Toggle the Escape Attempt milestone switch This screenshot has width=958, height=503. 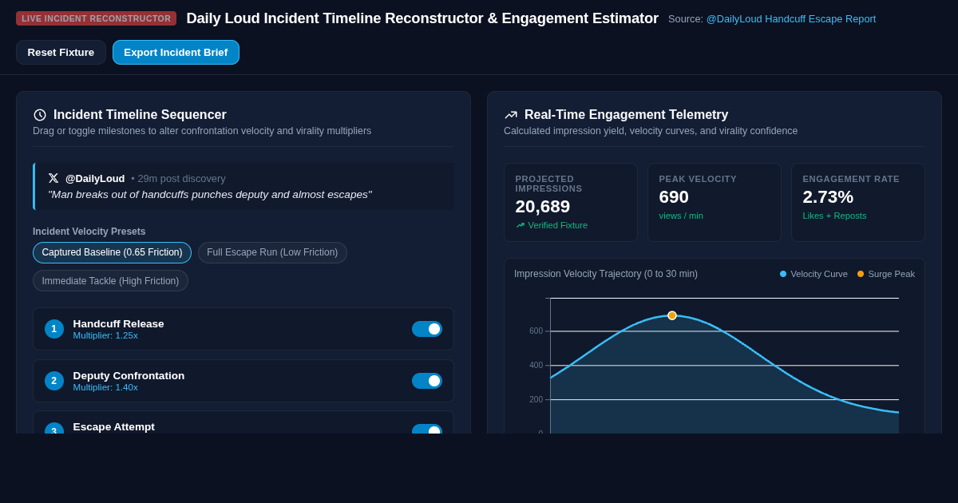coord(427,429)
